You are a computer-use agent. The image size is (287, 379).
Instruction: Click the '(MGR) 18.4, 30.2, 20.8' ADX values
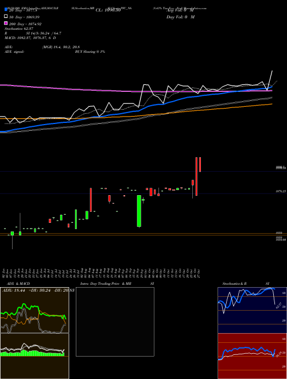tap(61, 47)
